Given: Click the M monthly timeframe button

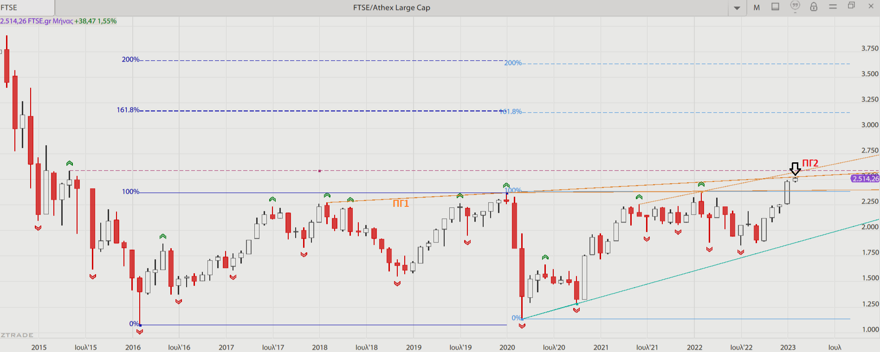Looking at the screenshot, I should 757,7.
